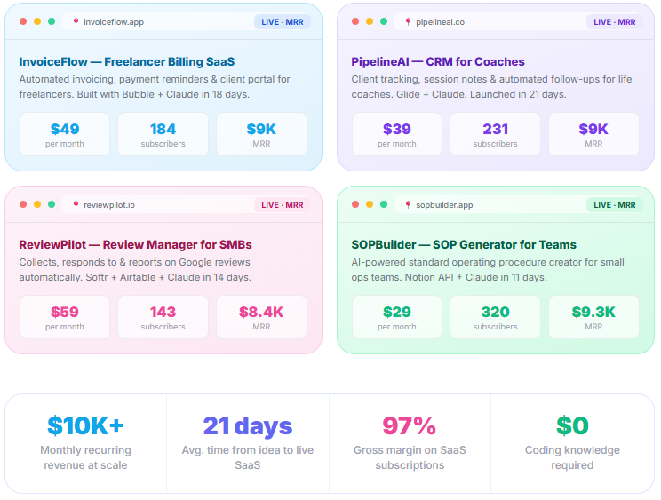Screen dimensions: 661x500
Task: Click the red dot on PipelineAI card
Action: pyautogui.click(x=355, y=21)
